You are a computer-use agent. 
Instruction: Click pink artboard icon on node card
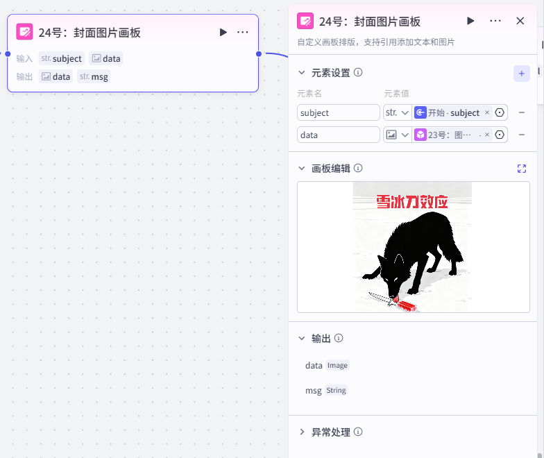point(25,32)
